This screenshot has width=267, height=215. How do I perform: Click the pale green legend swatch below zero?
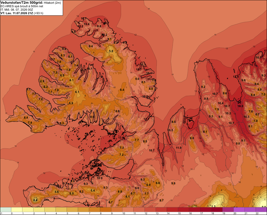pyautogui.click(x=6, y=210)
